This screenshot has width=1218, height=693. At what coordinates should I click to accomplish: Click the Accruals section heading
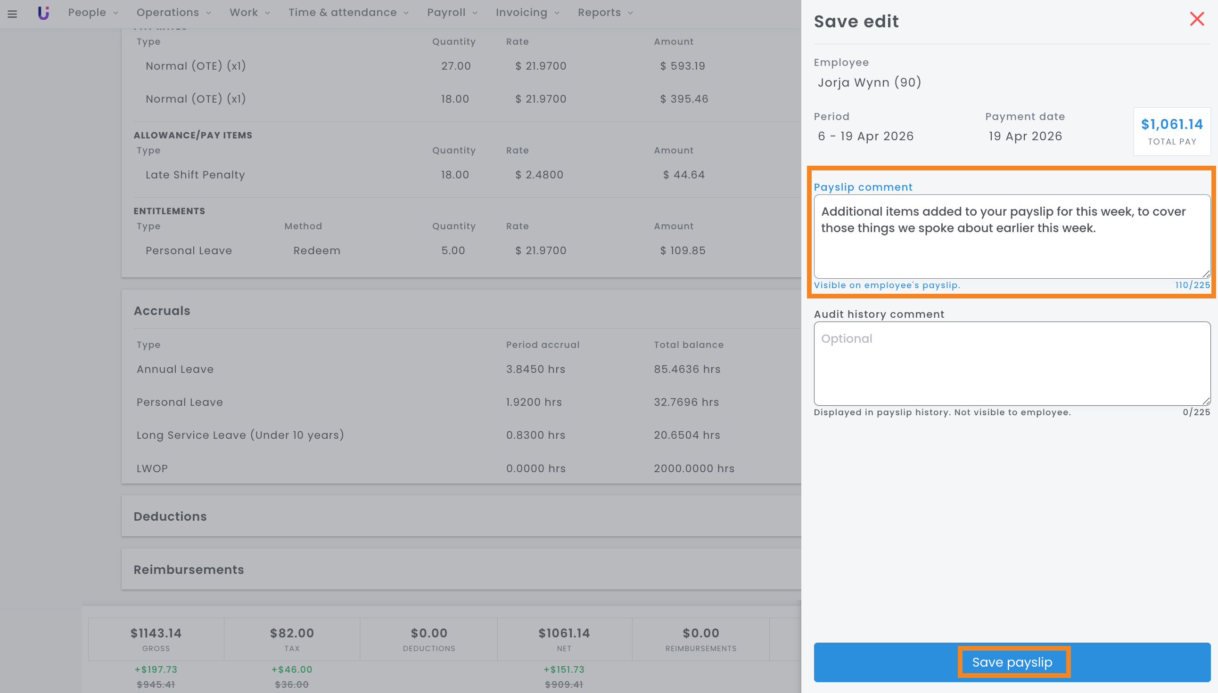[162, 311]
